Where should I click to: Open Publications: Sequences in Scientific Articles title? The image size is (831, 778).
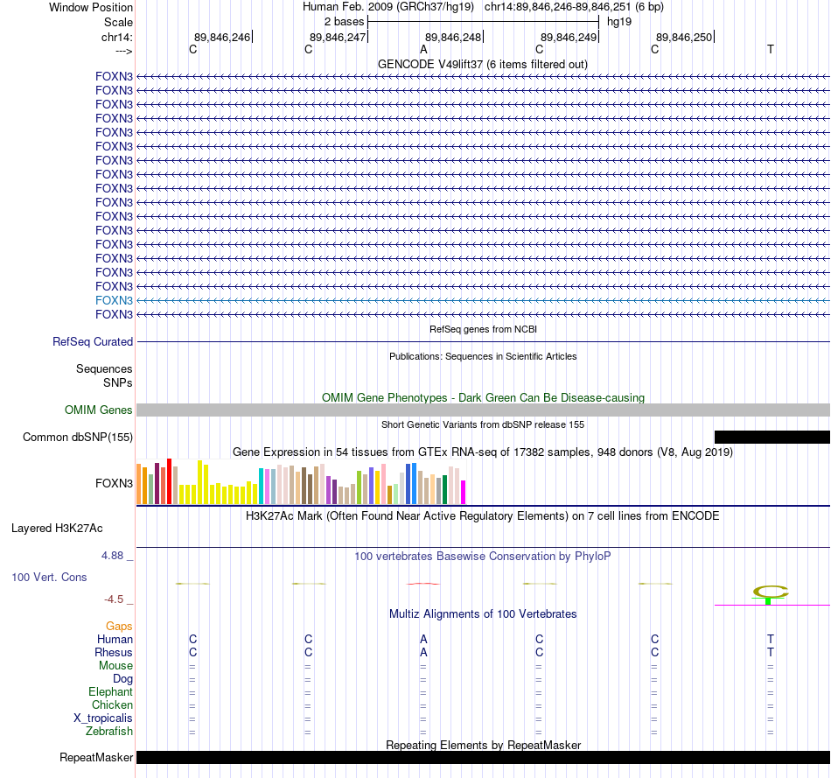483,356
